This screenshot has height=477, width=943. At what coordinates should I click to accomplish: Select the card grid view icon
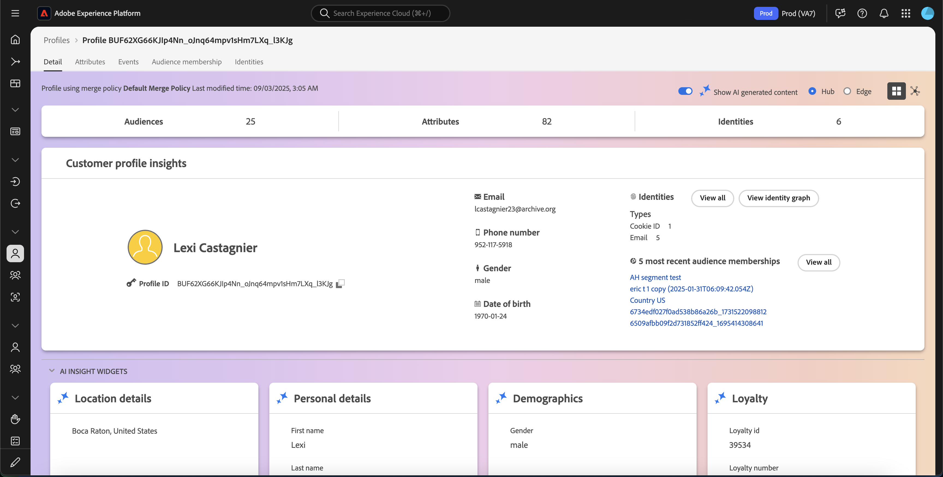click(896, 91)
